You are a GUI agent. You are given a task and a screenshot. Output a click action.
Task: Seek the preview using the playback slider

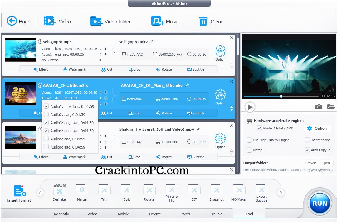tap(281, 96)
